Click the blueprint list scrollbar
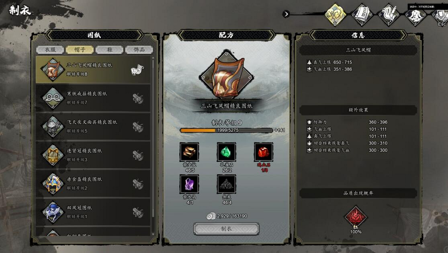 pos(153,146)
